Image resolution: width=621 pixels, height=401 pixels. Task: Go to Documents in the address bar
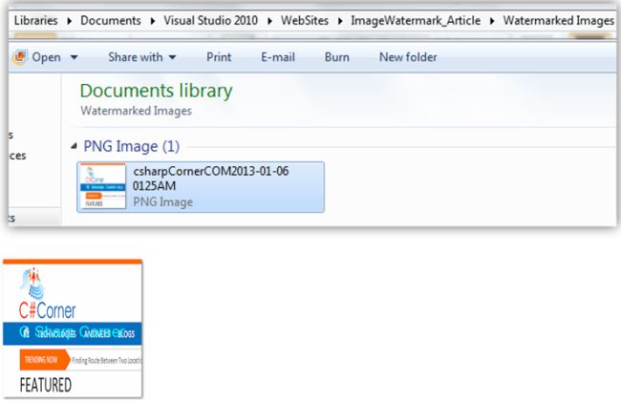point(111,21)
